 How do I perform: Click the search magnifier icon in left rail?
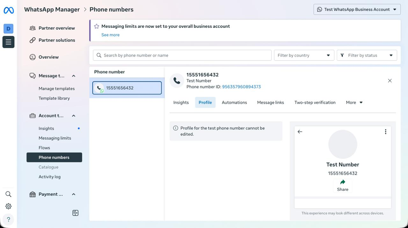point(8,194)
